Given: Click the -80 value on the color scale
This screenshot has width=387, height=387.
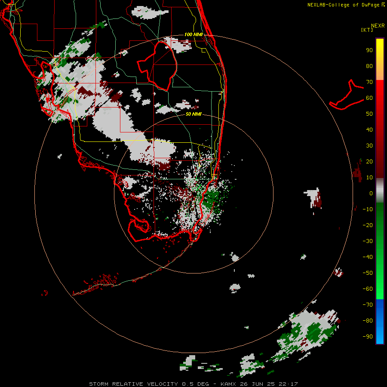Looking at the screenshot, I should (368, 321).
